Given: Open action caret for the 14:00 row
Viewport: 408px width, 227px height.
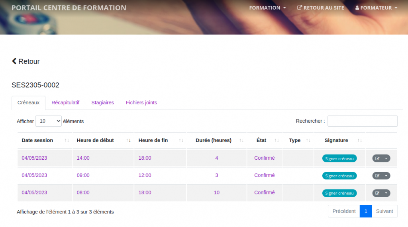Looking at the screenshot, I should (386, 159).
